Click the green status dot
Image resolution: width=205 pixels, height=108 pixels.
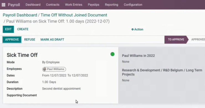click(112, 54)
